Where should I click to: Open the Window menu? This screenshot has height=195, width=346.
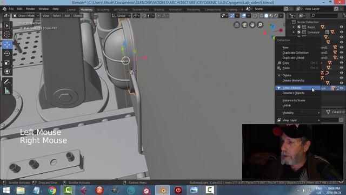pyautogui.click(x=43, y=9)
